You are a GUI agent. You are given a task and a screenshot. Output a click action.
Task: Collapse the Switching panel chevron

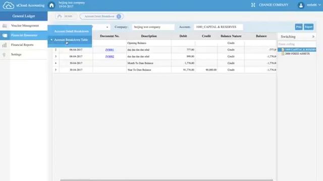pos(313,37)
